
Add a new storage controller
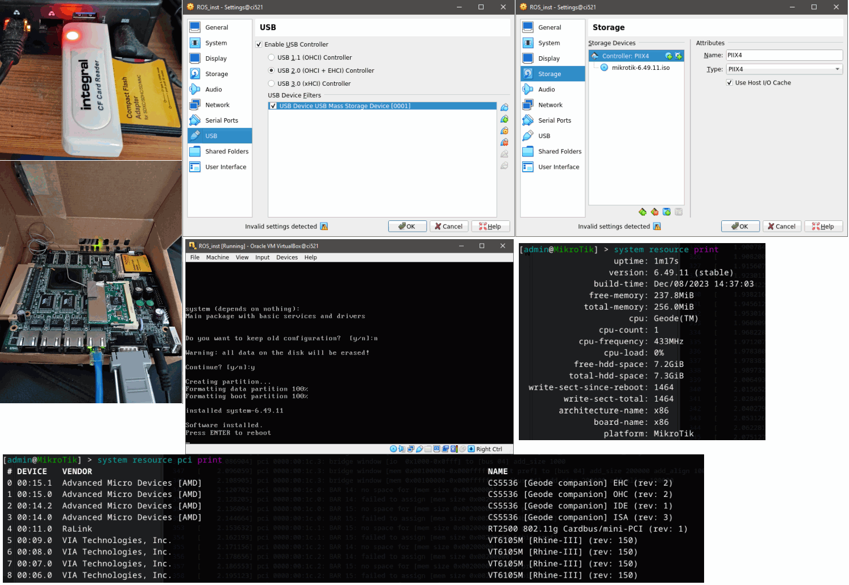pyautogui.click(x=642, y=211)
